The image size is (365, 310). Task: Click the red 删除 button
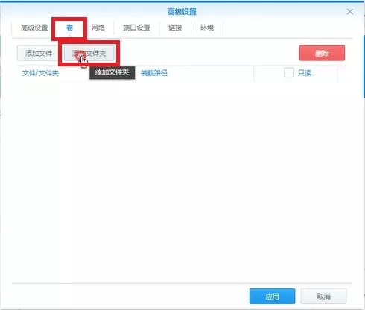pyautogui.click(x=322, y=53)
